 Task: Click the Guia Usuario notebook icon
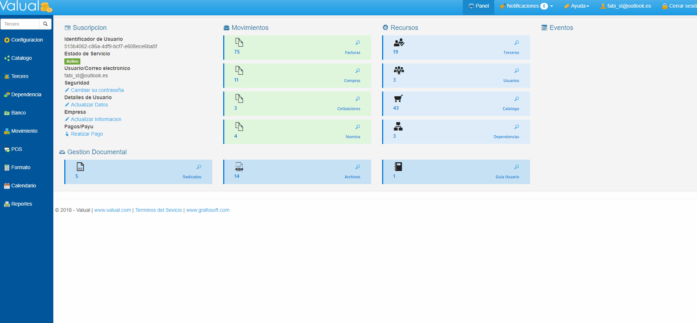coord(398,167)
